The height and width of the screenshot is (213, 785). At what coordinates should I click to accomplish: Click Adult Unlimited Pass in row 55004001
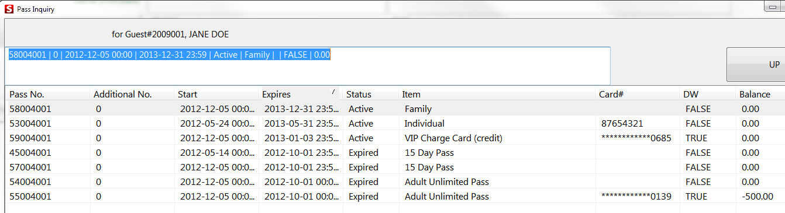click(446, 196)
